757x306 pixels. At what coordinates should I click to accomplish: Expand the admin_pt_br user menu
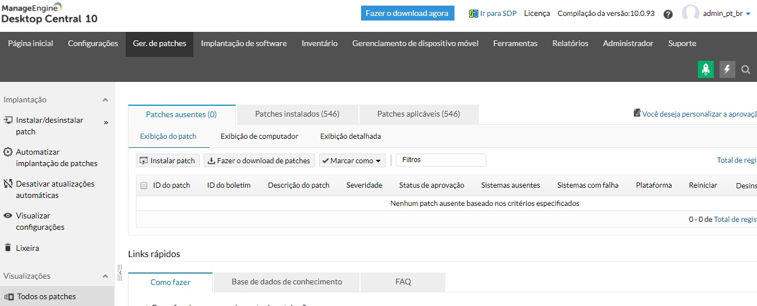[x=747, y=14]
